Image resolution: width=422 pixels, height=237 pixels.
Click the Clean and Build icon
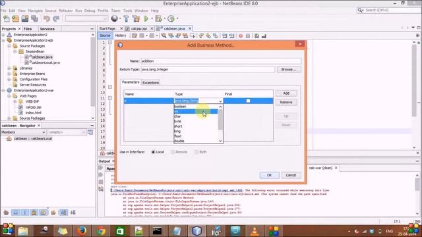(x=136, y=18)
